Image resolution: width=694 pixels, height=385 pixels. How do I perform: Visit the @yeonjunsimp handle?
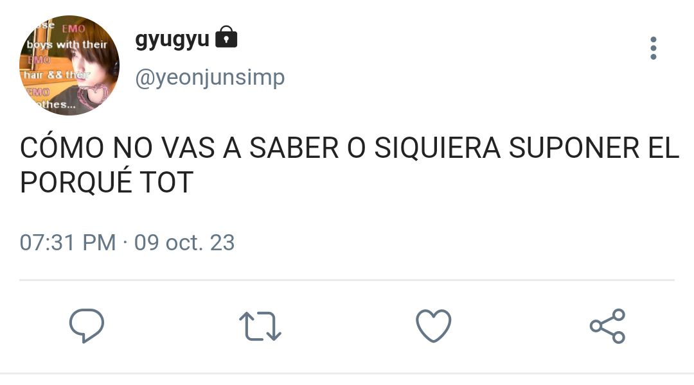tap(209, 78)
